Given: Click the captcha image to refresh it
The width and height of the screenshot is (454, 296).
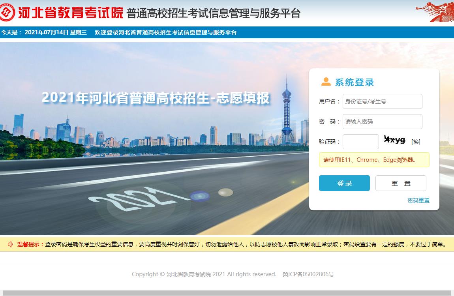Looking at the screenshot, I should pyautogui.click(x=394, y=140).
